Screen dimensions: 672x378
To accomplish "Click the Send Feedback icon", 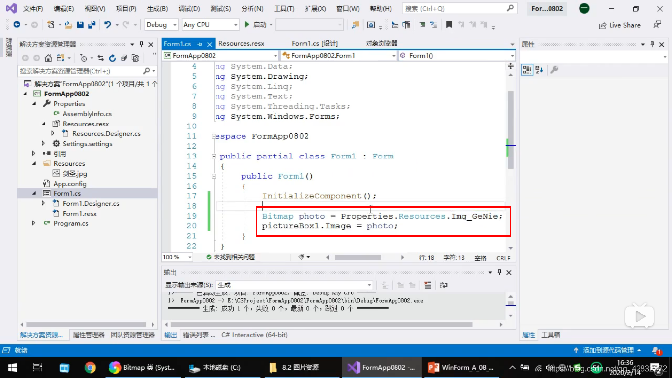I will coord(657,25).
